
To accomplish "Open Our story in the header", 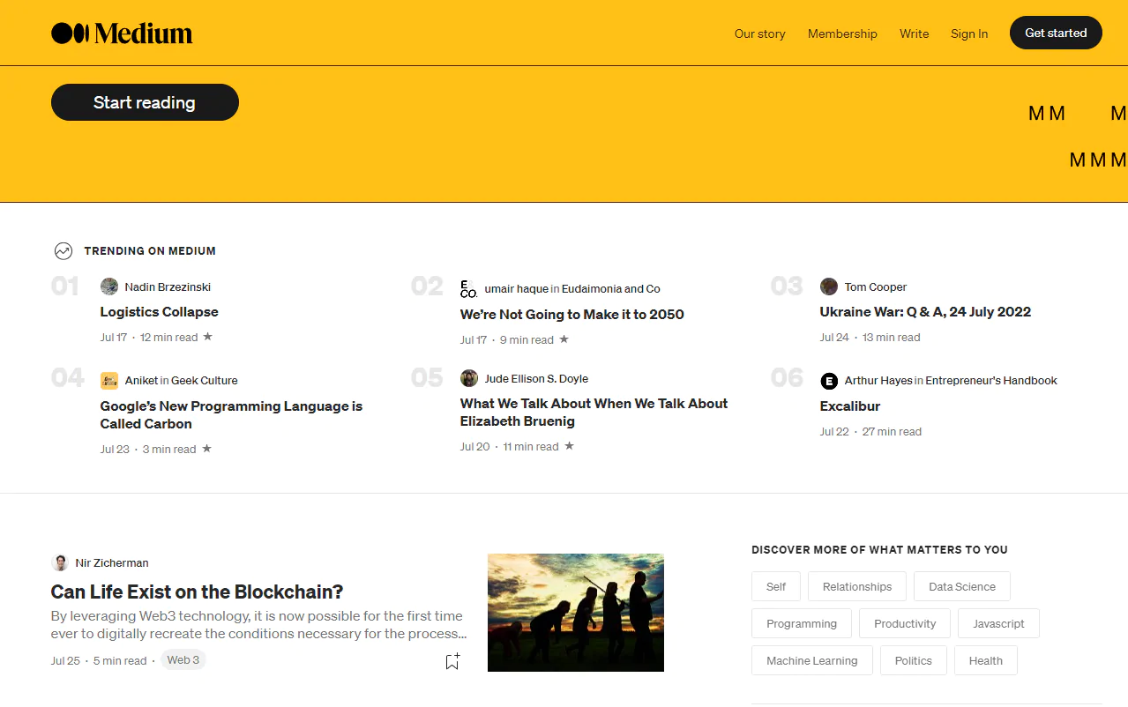I will point(759,33).
